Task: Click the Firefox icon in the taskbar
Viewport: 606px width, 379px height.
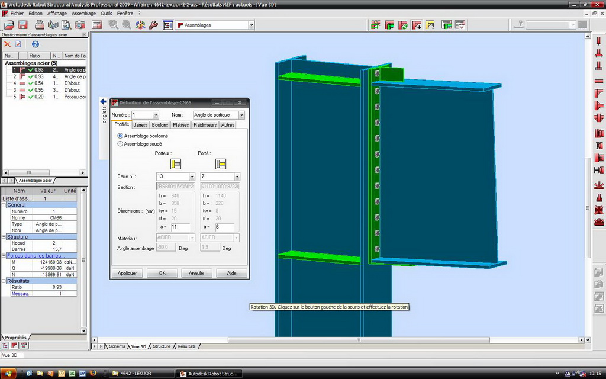Action: pyautogui.click(x=92, y=374)
